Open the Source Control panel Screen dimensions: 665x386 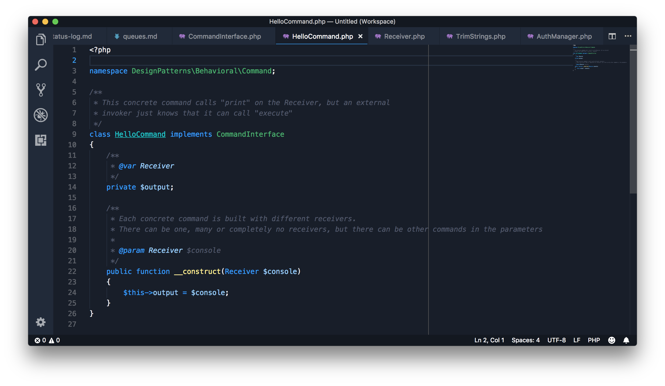[41, 90]
